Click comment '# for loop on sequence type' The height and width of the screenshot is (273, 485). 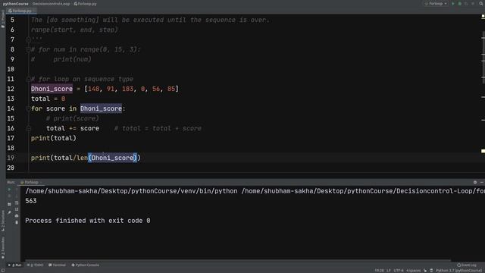coord(82,79)
